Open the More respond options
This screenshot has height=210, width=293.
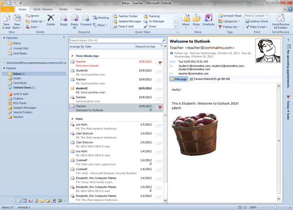tap(100, 25)
